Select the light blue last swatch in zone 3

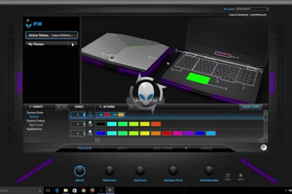211,133
